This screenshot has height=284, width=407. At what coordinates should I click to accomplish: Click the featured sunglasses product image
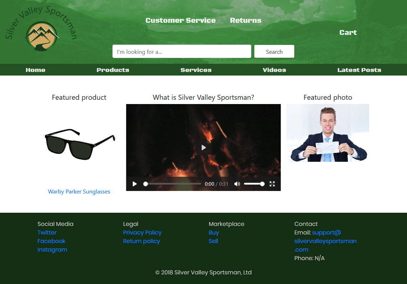pos(80,144)
